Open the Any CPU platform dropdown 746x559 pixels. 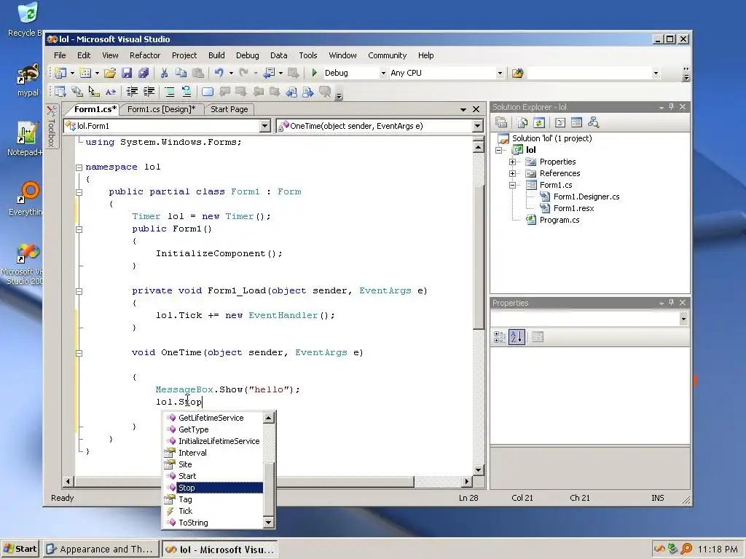(x=500, y=74)
